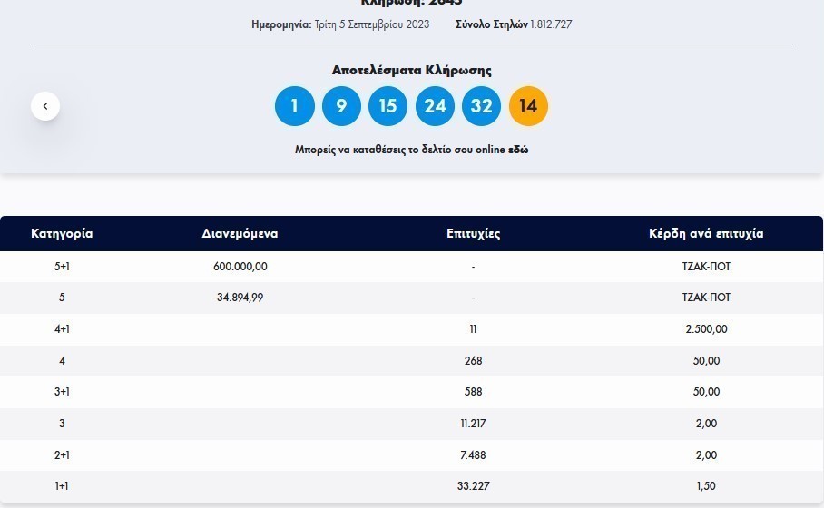Screen dimensions: 824x508
Task: Select the 2.500,00 winnings value
Action: tap(705, 329)
